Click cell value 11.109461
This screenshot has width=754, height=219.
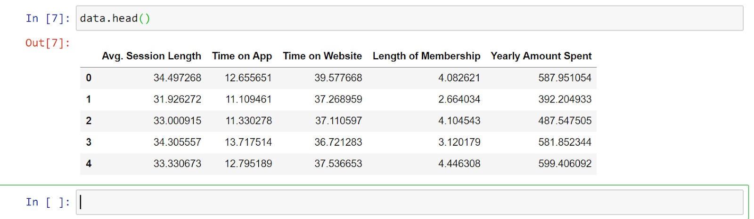(x=248, y=100)
